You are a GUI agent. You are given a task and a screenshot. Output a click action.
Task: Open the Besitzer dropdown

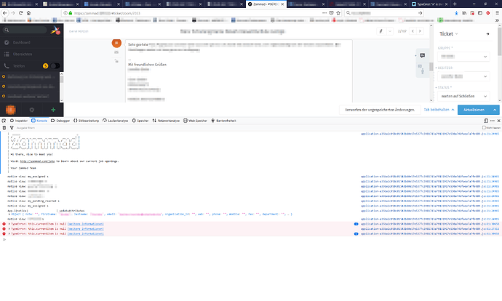(463, 76)
